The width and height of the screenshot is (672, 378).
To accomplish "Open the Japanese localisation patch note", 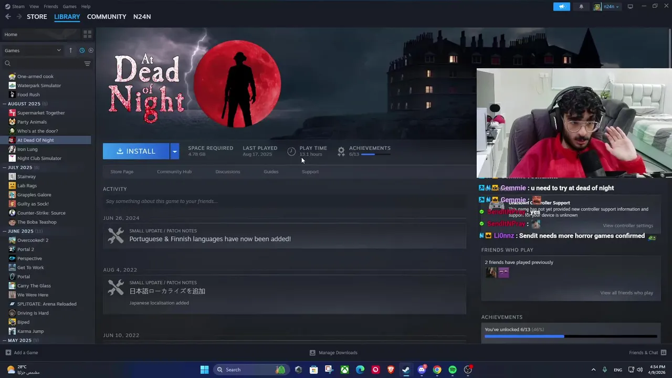I will coord(285,294).
